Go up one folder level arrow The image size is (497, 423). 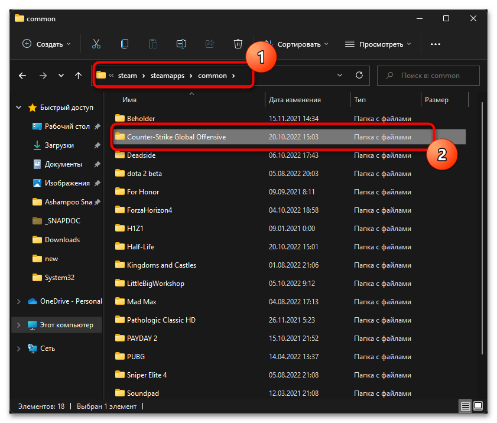coord(78,76)
